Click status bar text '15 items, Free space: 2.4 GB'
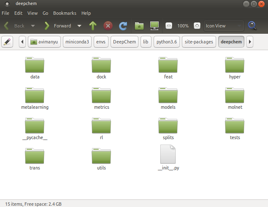This screenshot has width=268, height=207. [x=33, y=204]
